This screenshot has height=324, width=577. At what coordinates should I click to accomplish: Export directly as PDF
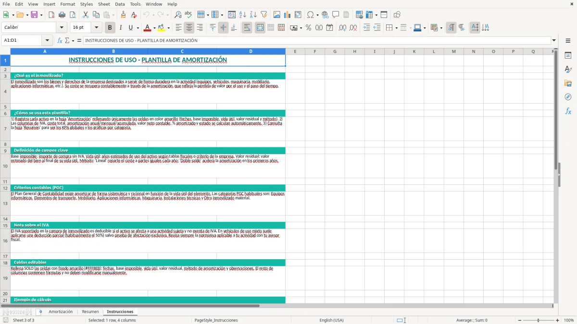(51, 15)
